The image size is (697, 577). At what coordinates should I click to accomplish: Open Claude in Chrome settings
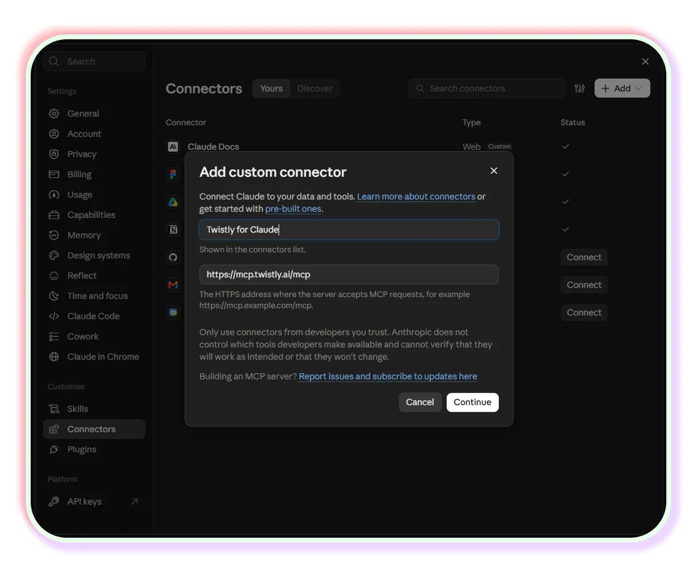pos(94,357)
